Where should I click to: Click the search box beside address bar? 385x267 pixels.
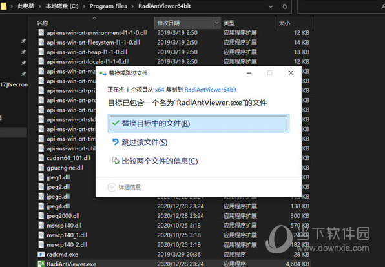[x=341, y=6]
